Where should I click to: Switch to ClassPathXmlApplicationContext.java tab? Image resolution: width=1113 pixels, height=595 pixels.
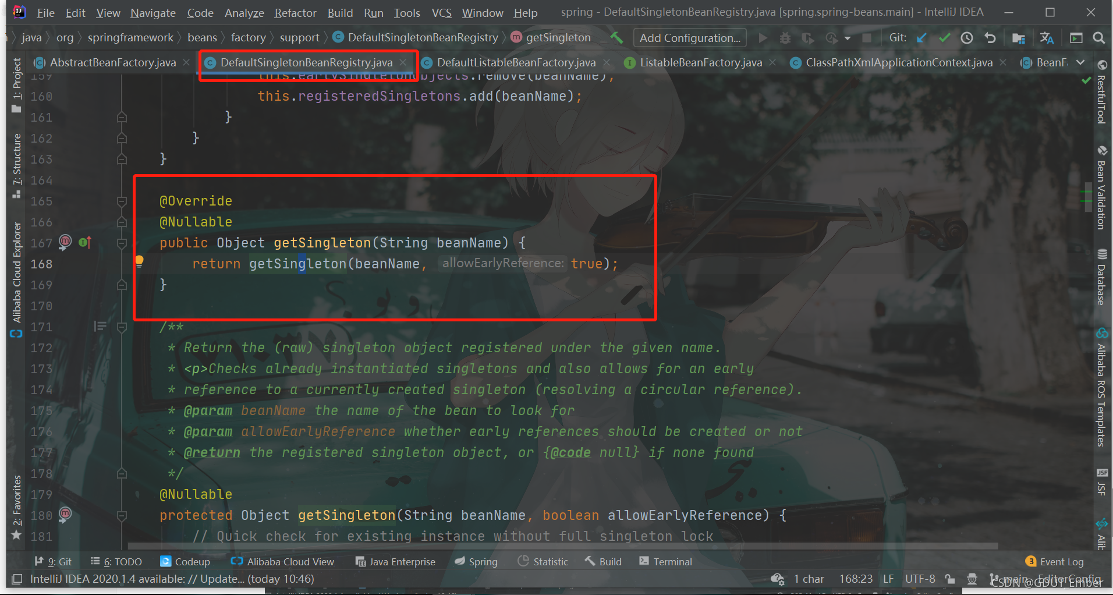tap(899, 62)
